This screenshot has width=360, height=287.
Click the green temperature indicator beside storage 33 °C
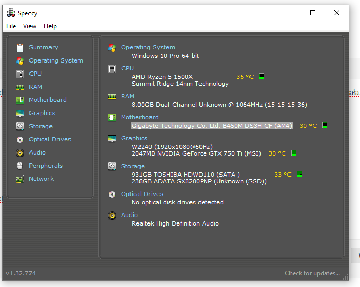[299, 174]
